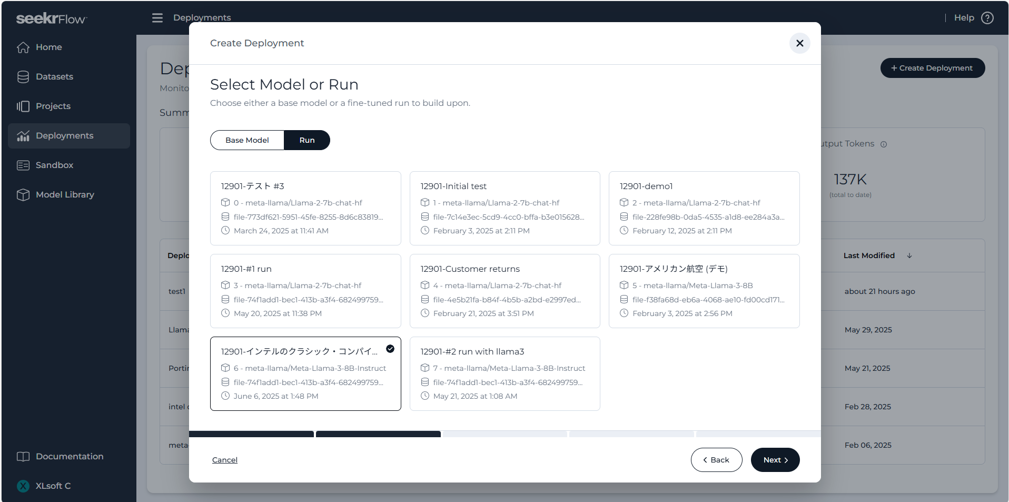Screen dimensions: 1009x502
Task: Open Sandbox in the sidebar
Action: 69,165
